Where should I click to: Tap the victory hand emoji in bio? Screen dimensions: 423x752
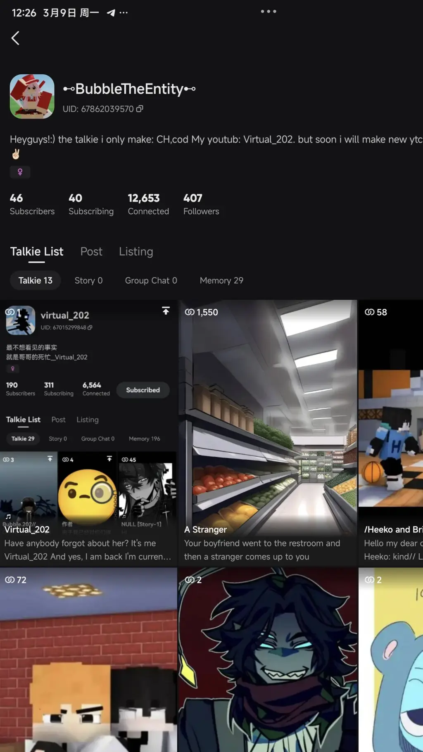click(x=16, y=154)
